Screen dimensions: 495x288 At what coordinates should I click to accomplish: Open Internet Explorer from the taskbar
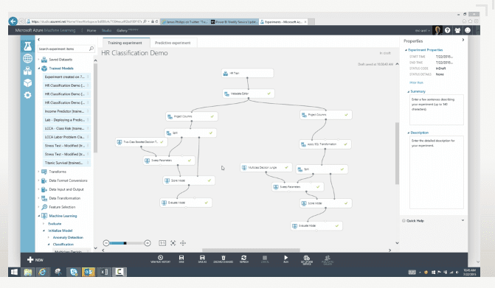(42, 272)
